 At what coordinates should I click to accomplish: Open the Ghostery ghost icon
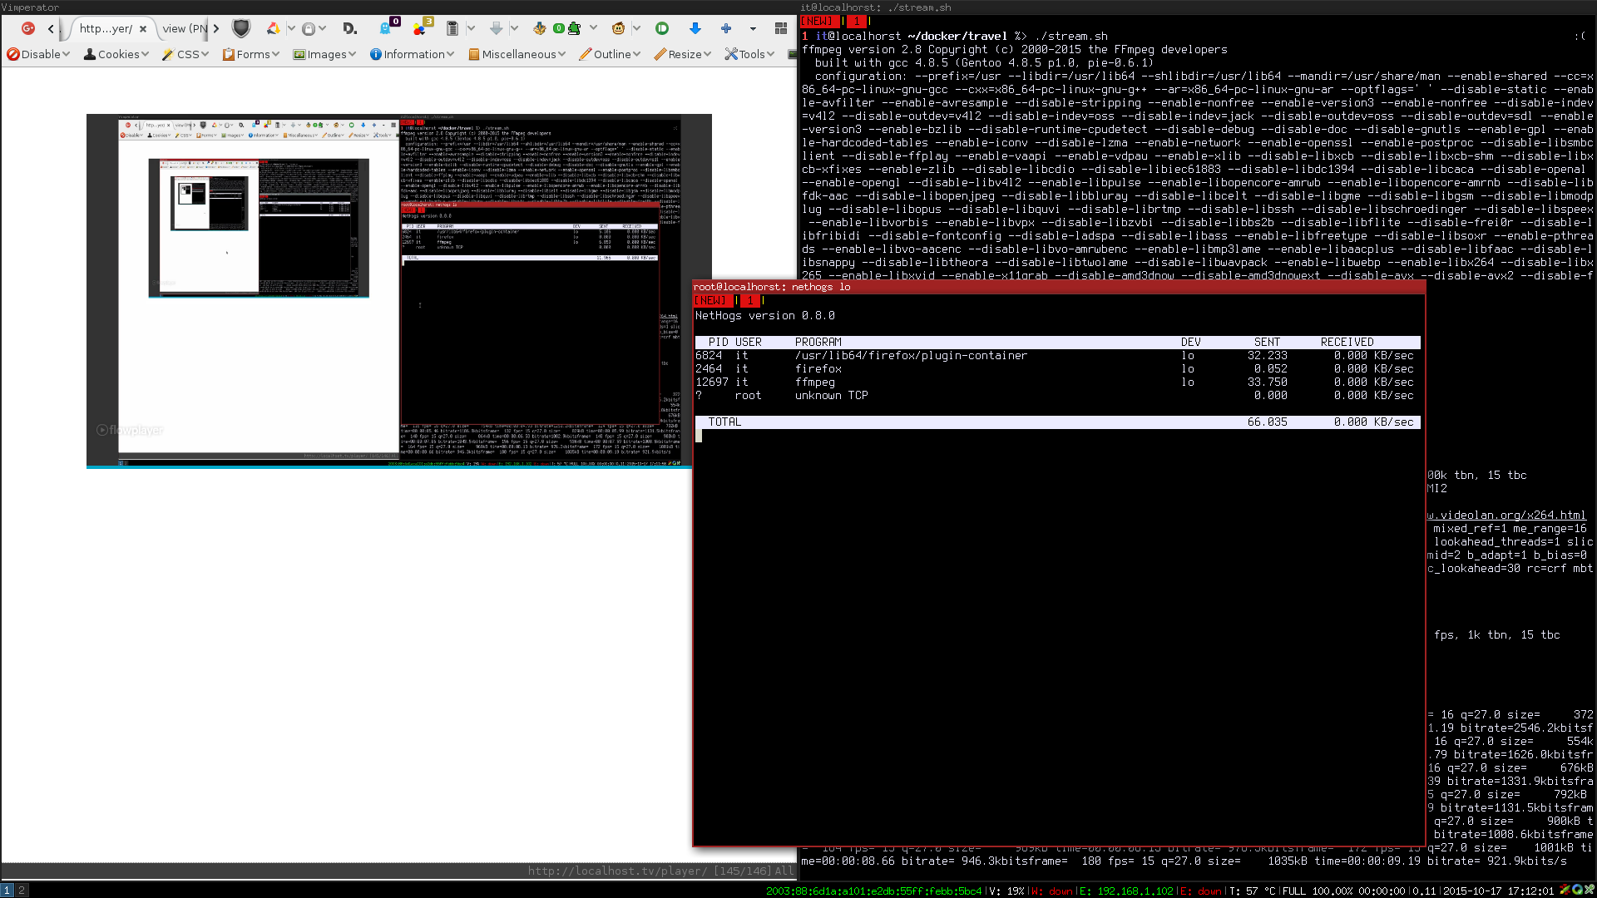(x=386, y=27)
